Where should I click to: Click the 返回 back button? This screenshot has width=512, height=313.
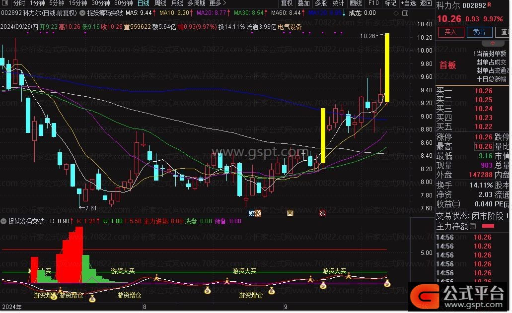pos(426,3)
